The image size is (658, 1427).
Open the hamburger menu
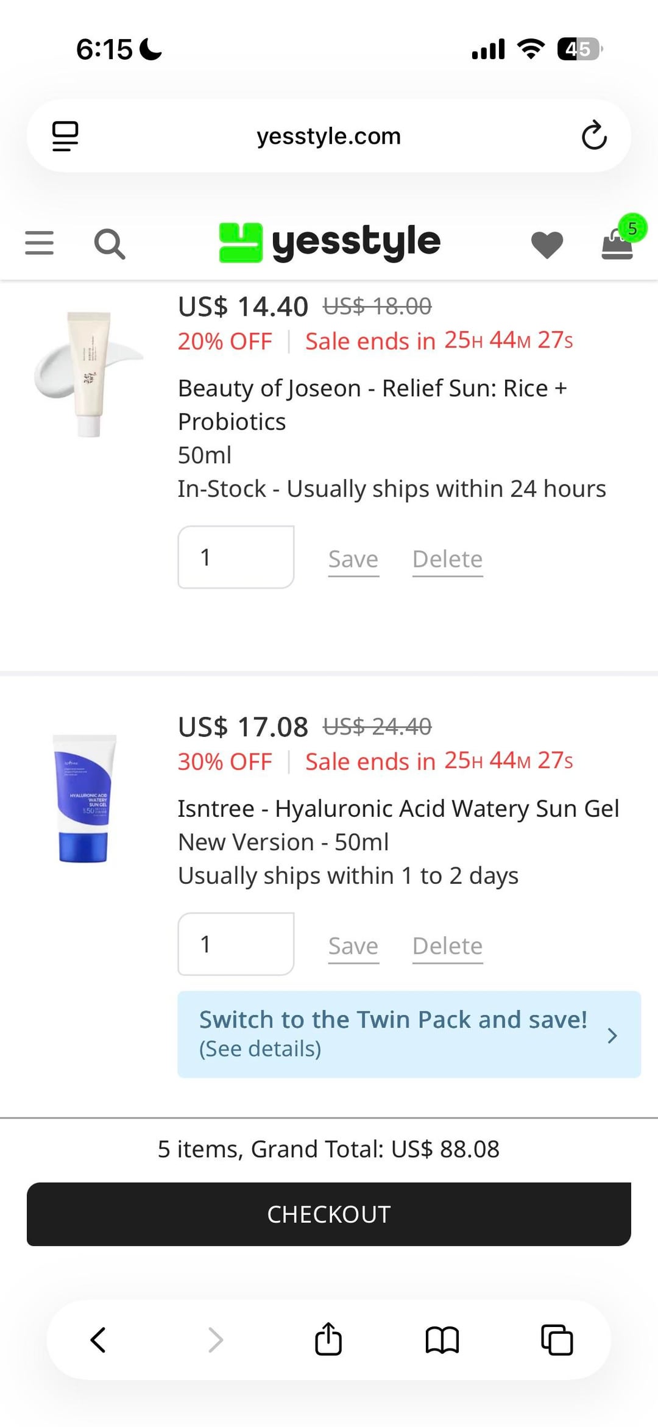click(40, 243)
